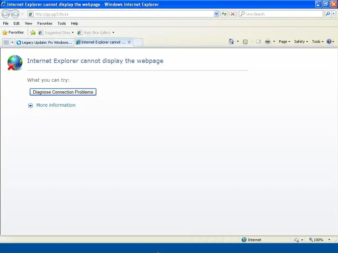The height and width of the screenshot is (253, 338).
Task: Click the More information link
Action: (56, 105)
